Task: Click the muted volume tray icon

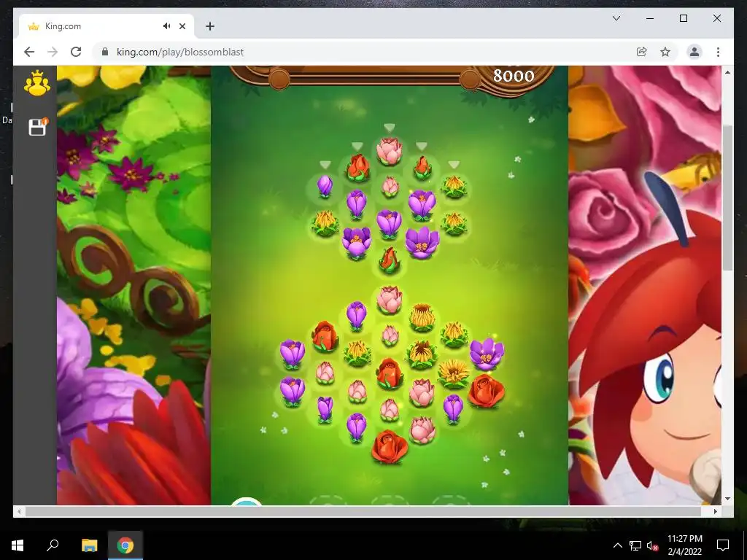Action: (652, 545)
